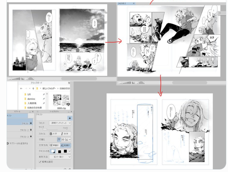Viewport: 228px width, 172px height.
Task: Open the 変形方法 dropdown
Action: [60, 157]
